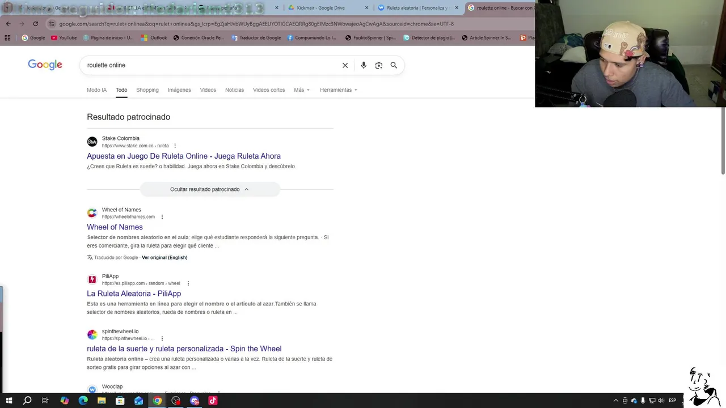Switch to the Videos tab
726x408 pixels.
[x=208, y=90]
